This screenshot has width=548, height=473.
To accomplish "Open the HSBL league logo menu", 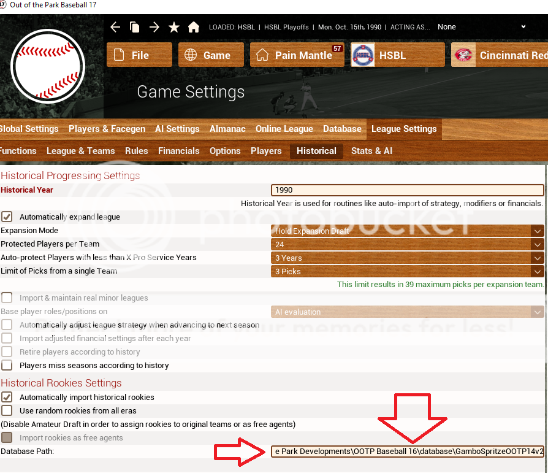I will (363, 55).
